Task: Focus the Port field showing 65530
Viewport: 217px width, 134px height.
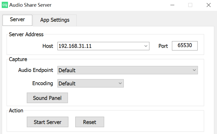Action: [x=185, y=46]
